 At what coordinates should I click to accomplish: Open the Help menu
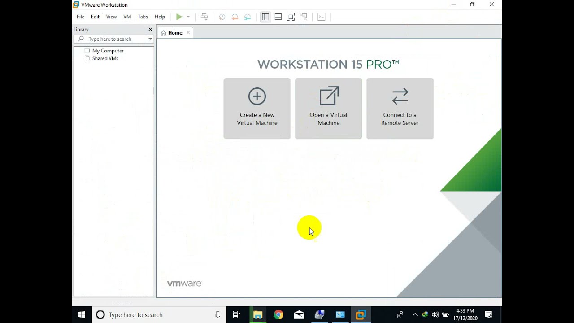click(160, 17)
